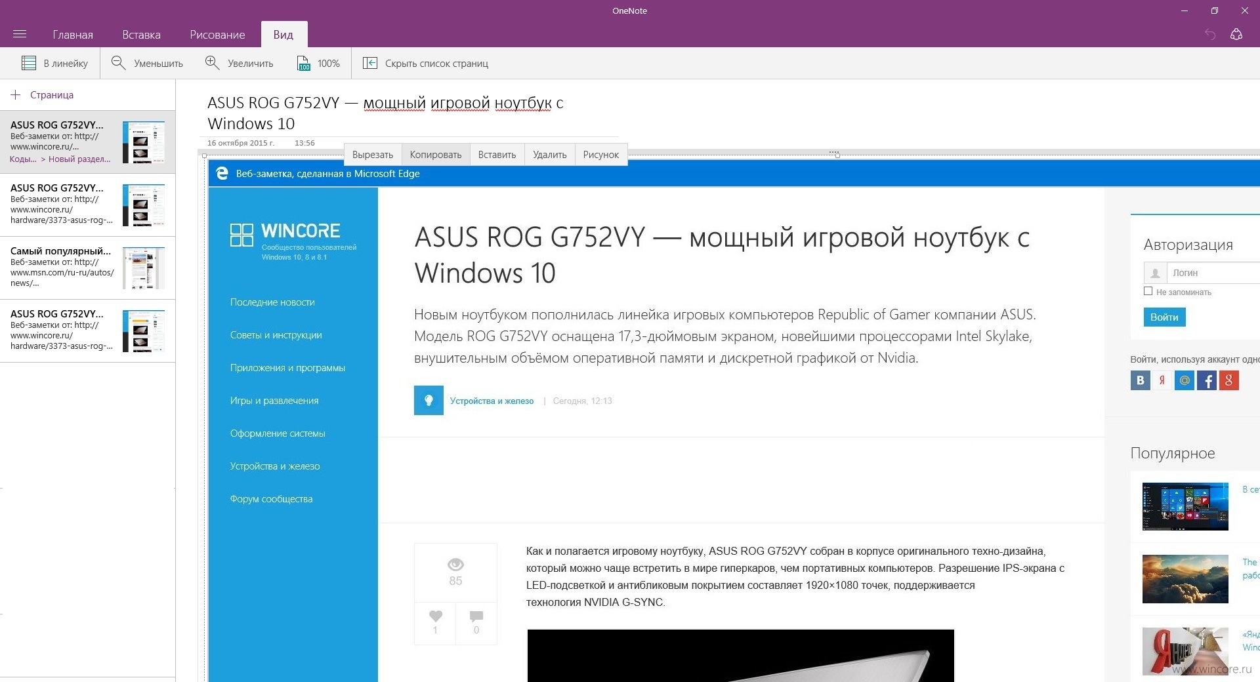This screenshot has width=1260, height=682.
Task: Click the views eye icon
Action: pos(455,564)
